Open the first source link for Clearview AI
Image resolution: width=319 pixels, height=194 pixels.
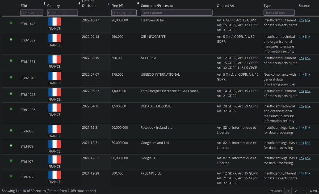(x=301, y=20)
